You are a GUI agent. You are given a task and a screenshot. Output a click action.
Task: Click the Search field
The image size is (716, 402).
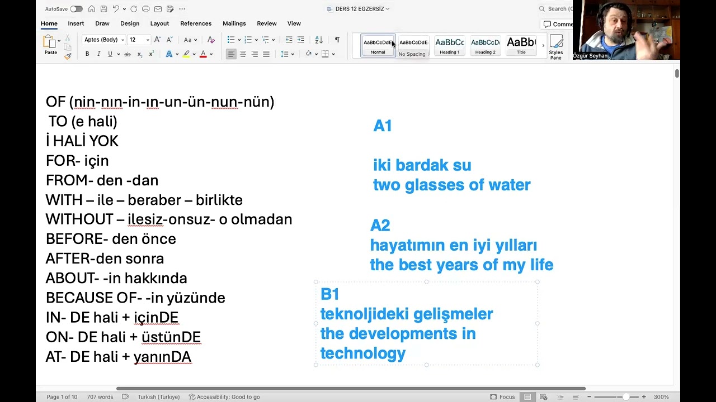tap(555, 9)
